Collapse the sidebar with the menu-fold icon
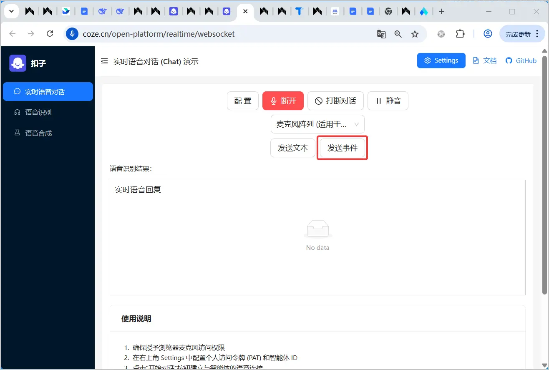The image size is (549, 370). pos(104,61)
